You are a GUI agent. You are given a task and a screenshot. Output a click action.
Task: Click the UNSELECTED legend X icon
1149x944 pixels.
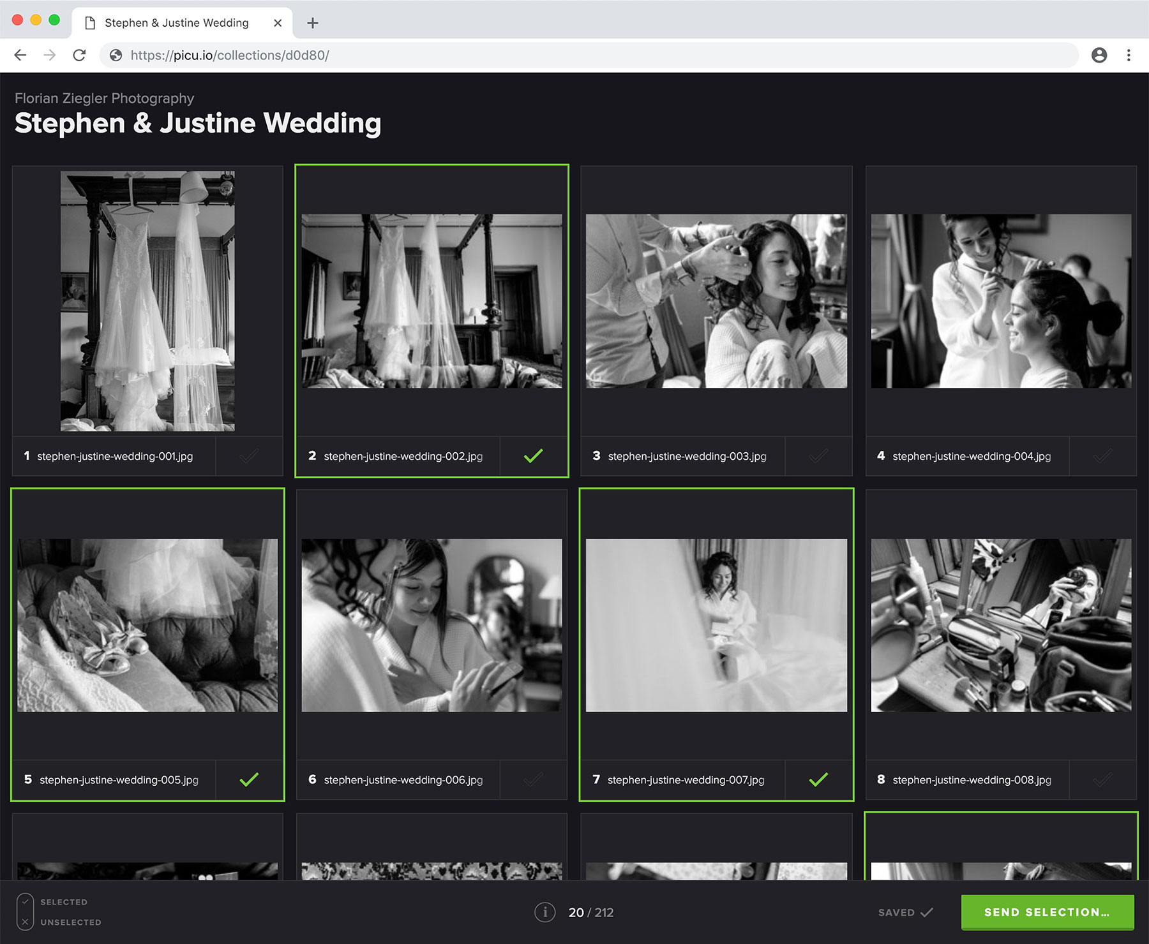coord(26,922)
